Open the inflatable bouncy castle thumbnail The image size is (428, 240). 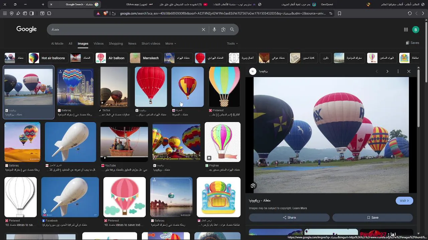click(x=218, y=197)
